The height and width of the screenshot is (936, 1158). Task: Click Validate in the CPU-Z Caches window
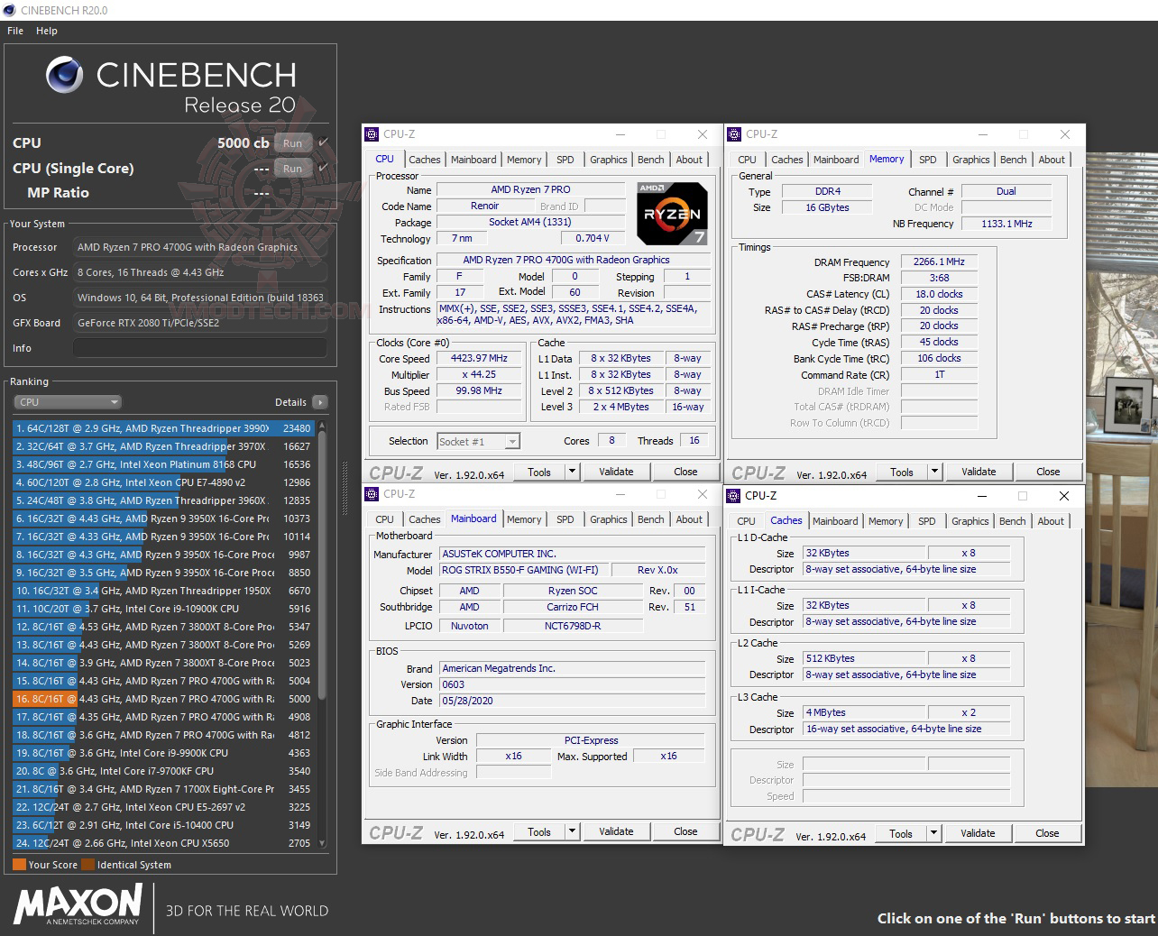[x=978, y=833]
